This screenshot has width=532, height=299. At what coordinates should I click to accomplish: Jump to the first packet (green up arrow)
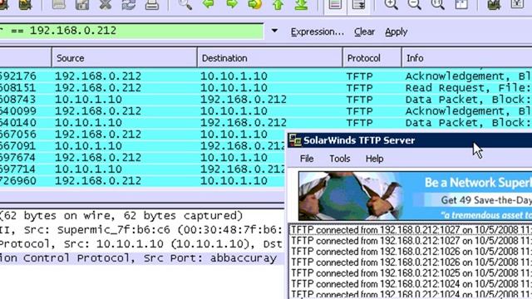[278, 4]
